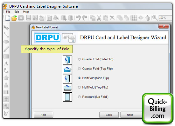
Task: Click the printer icon in toolbar
Action: [x=56, y=18]
